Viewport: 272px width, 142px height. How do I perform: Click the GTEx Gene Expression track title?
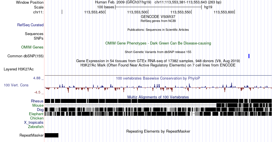click(x=158, y=61)
